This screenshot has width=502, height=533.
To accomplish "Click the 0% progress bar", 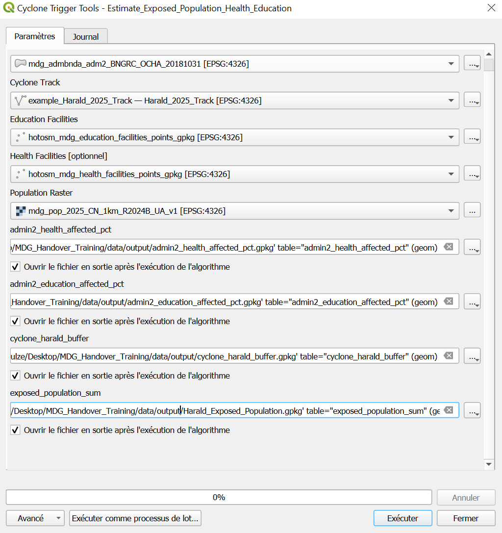I will pos(219,497).
